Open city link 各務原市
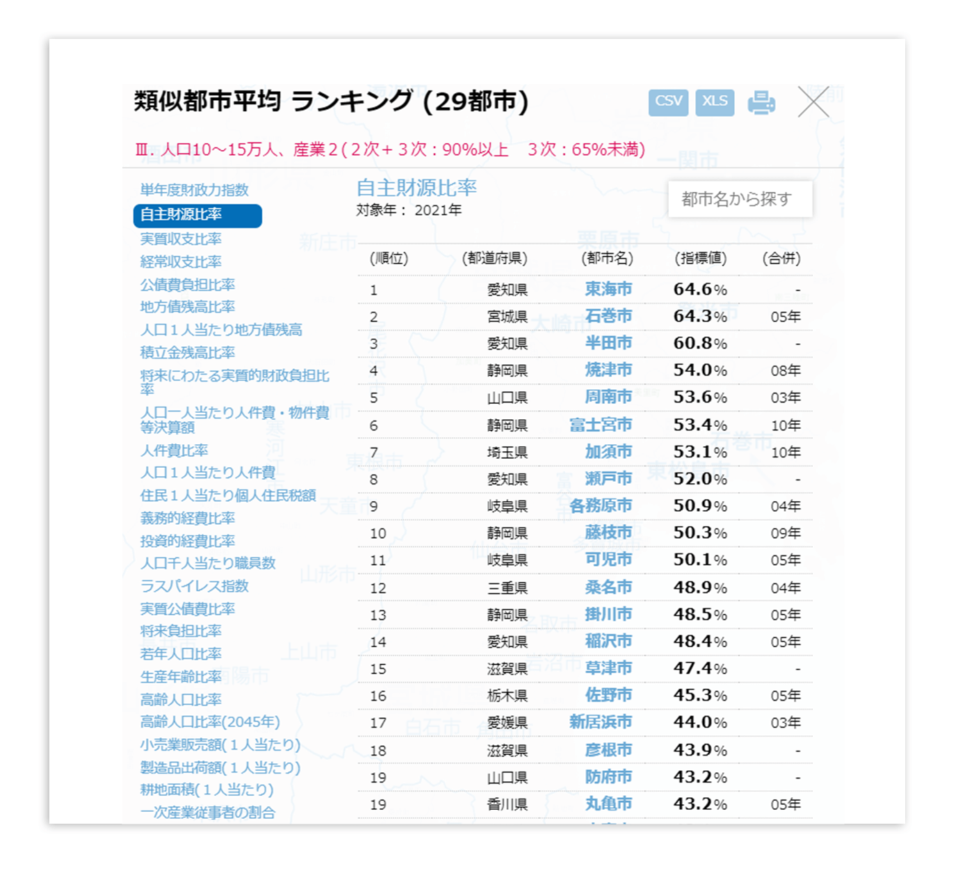This screenshot has height=880, width=958. click(x=601, y=506)
